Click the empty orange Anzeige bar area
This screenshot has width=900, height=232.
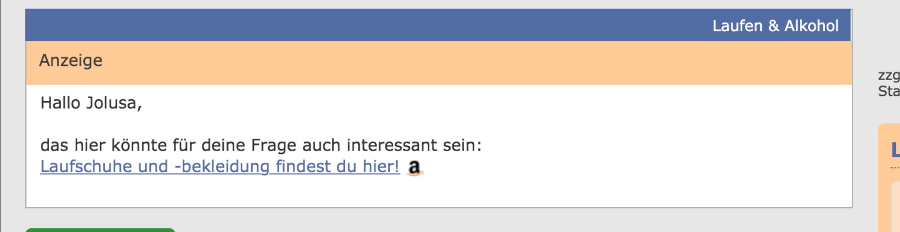pos(421,63)
